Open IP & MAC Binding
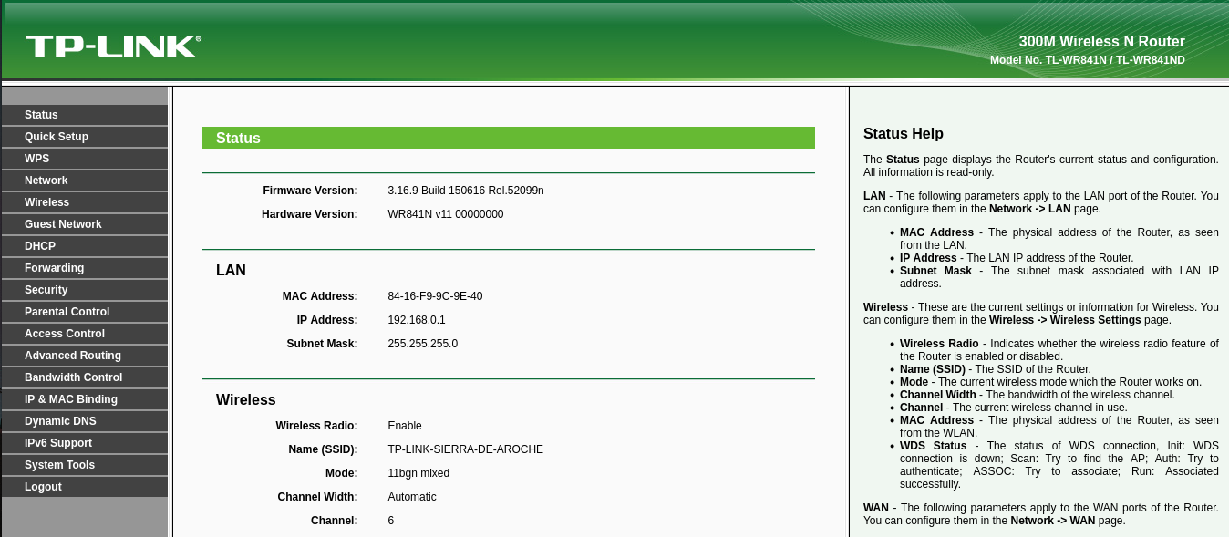The image size is (1229, 537). tap(85, 399)
